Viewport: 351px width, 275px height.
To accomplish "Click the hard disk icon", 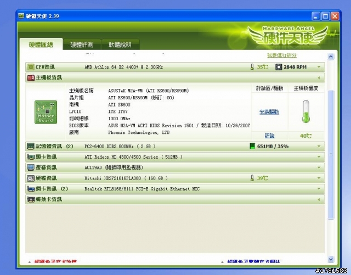I will [x=31, y=178].
